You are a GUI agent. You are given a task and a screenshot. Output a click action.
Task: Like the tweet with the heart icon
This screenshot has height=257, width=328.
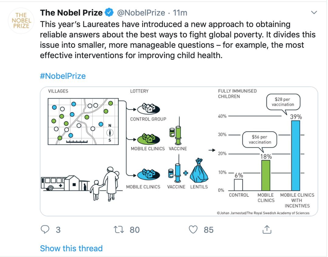point(193,230)
